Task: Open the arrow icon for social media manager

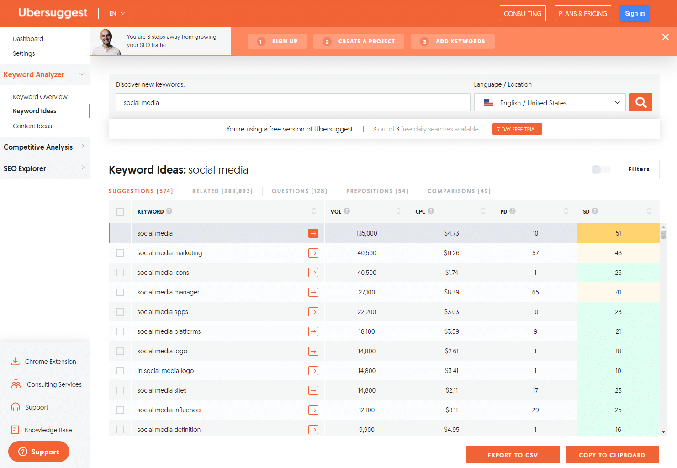Action: pyautogui.click(x=313, y=292)
